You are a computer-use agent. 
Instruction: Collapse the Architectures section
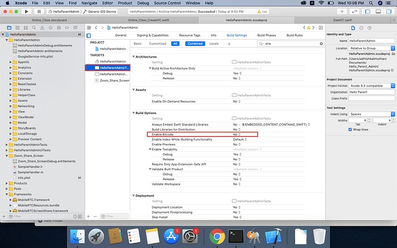[x=133, y=57]
